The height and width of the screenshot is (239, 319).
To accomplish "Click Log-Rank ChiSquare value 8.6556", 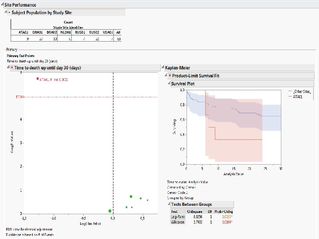I will [x=198, y=216].
